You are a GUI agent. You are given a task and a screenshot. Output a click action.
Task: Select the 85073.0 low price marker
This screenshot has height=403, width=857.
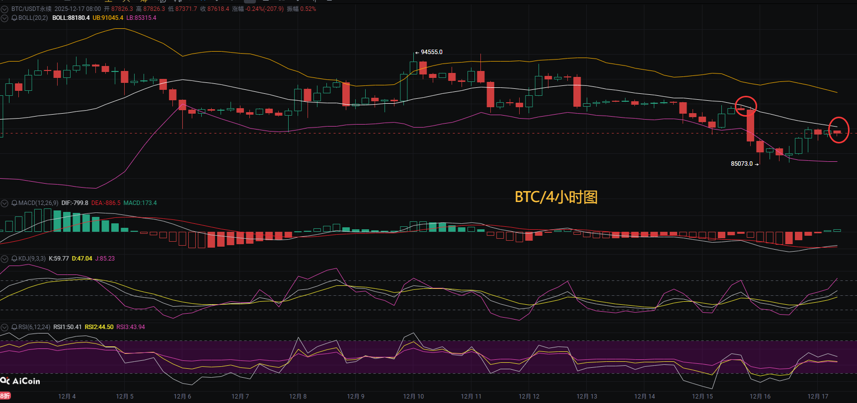tap(742, 164)
